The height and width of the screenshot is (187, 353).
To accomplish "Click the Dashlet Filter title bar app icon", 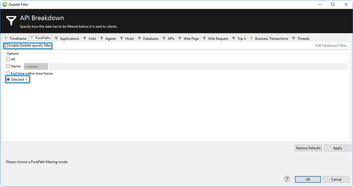I will click(5, 4).
